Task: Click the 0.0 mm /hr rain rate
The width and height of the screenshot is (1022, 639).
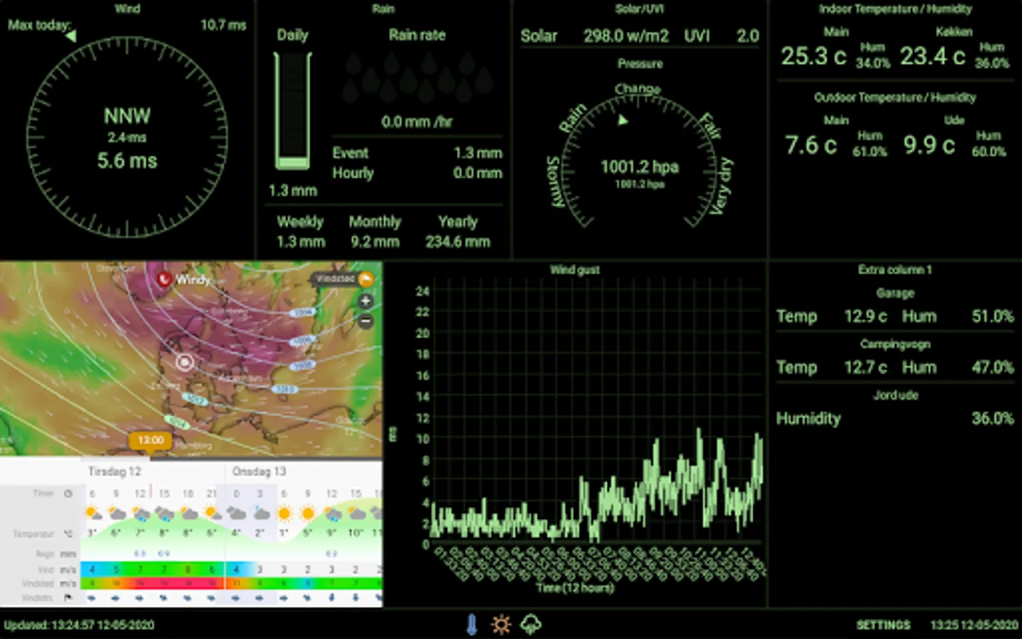Action: click(417, 121)
